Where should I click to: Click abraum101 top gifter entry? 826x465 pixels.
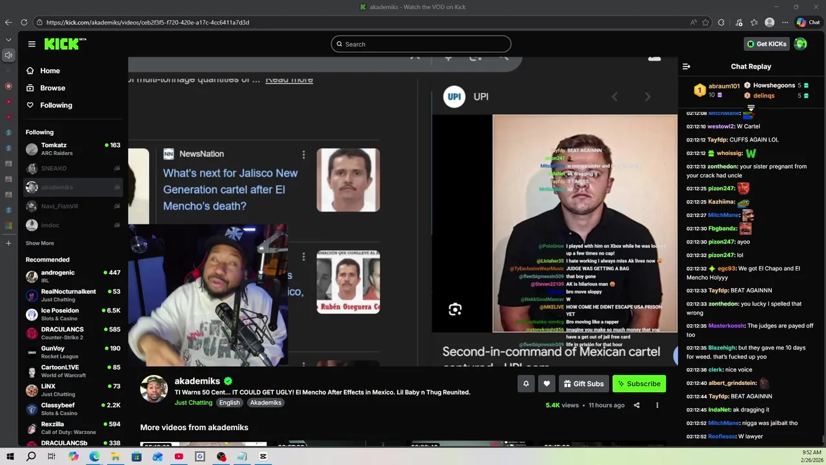(x=716, y=90)
